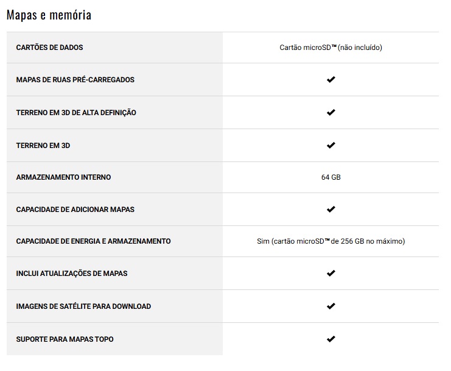
Task: Click the Inclui Atualizações de Mapas label
Action: [x=72, y=274]
